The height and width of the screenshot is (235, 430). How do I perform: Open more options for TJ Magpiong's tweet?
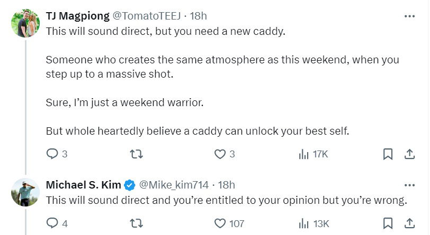[x=409, y=16]
